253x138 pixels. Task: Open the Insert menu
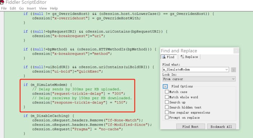31,8
